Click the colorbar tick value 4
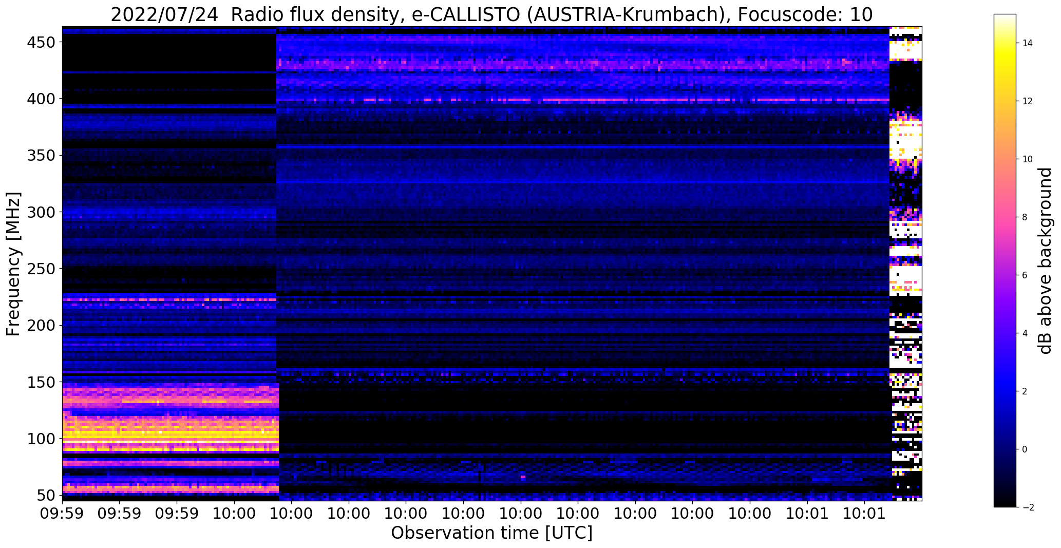Screen dimensions: 1061x548 (x=1025, y=333)
